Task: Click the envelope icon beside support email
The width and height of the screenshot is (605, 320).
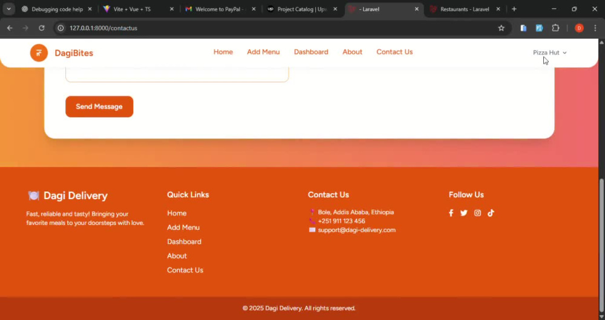Action: pyautogui.click(x=312, y=230)
